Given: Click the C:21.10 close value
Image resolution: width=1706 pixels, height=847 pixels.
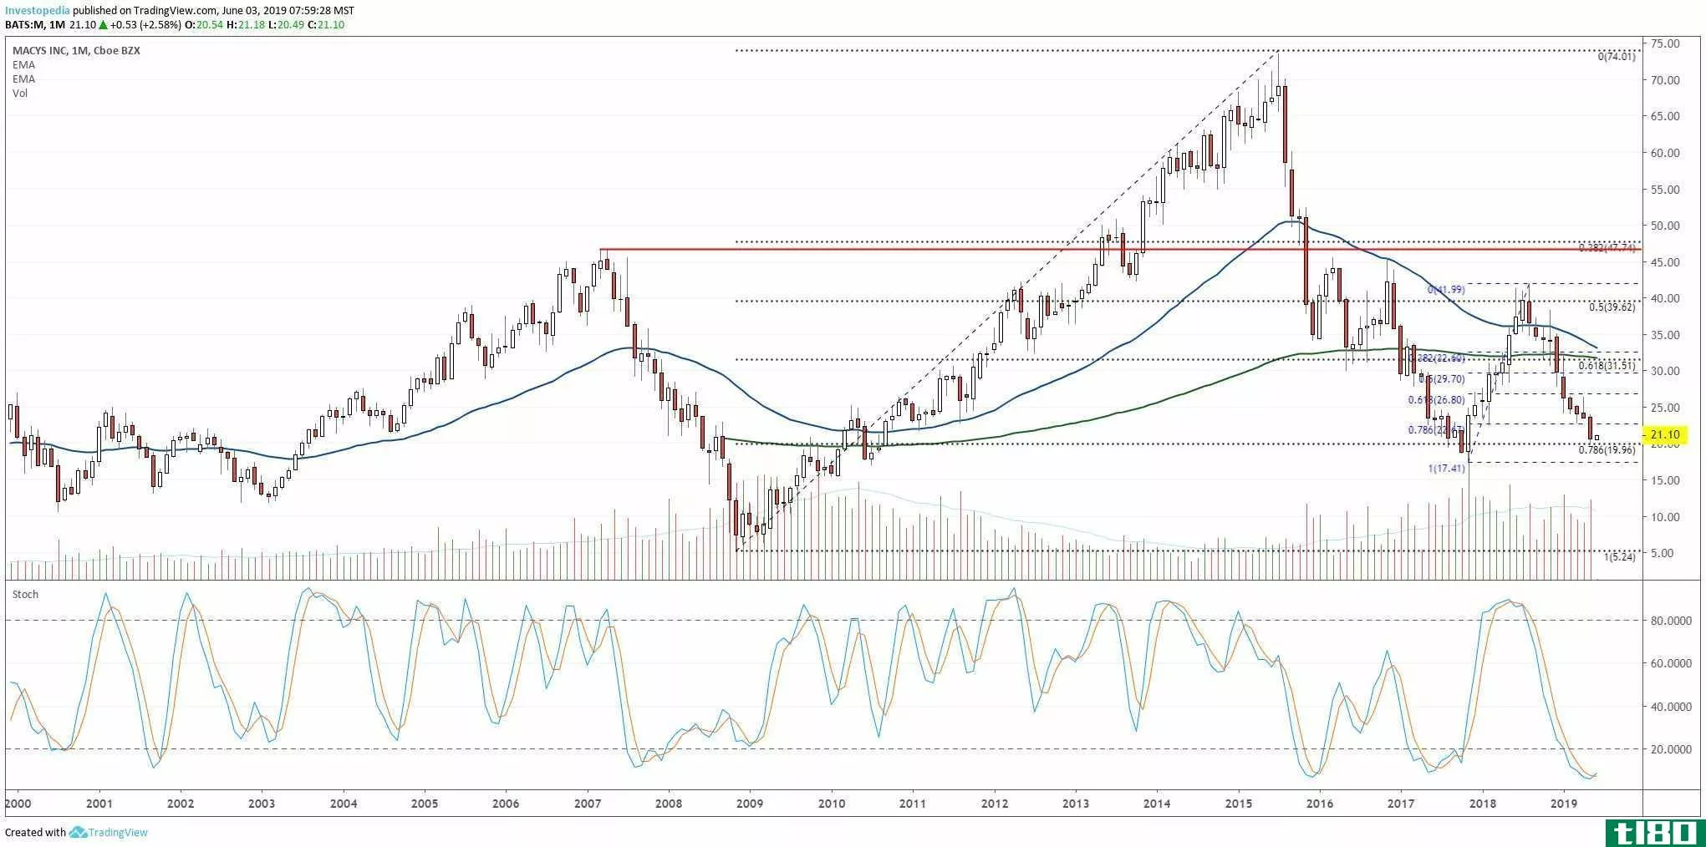Looking at the screenshot, I should coord(326,25).
